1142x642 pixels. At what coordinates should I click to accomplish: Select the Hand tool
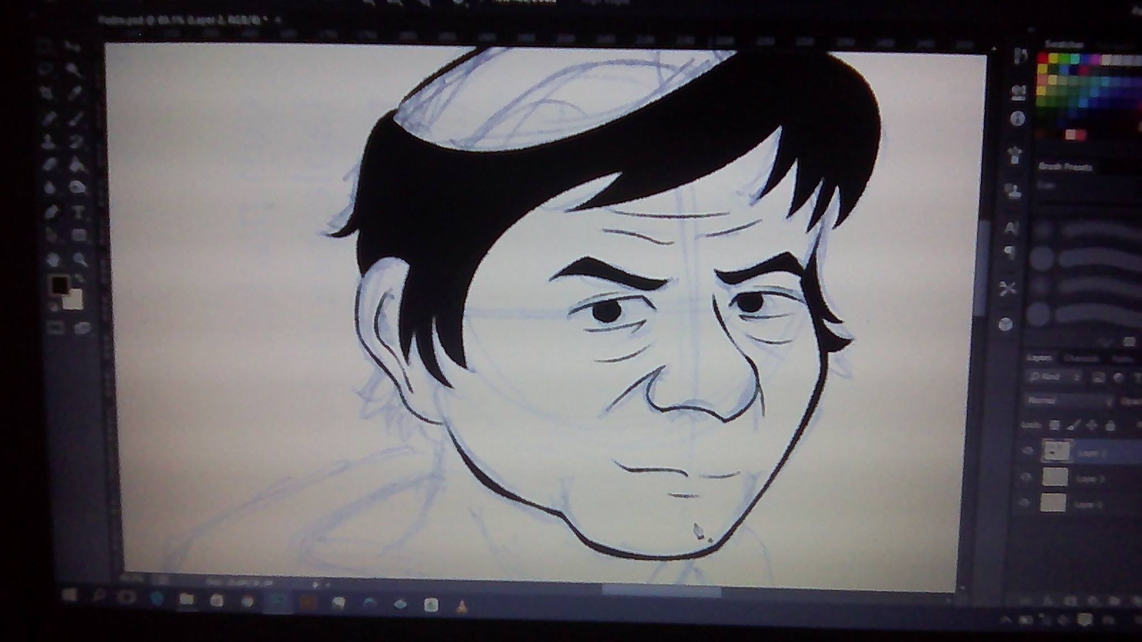52,259
